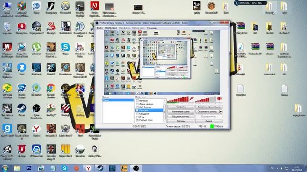
Task: Open the Recycle Bin on desktop
Action: 7,28
